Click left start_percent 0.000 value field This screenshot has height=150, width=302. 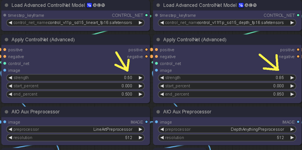pos(75,86)
